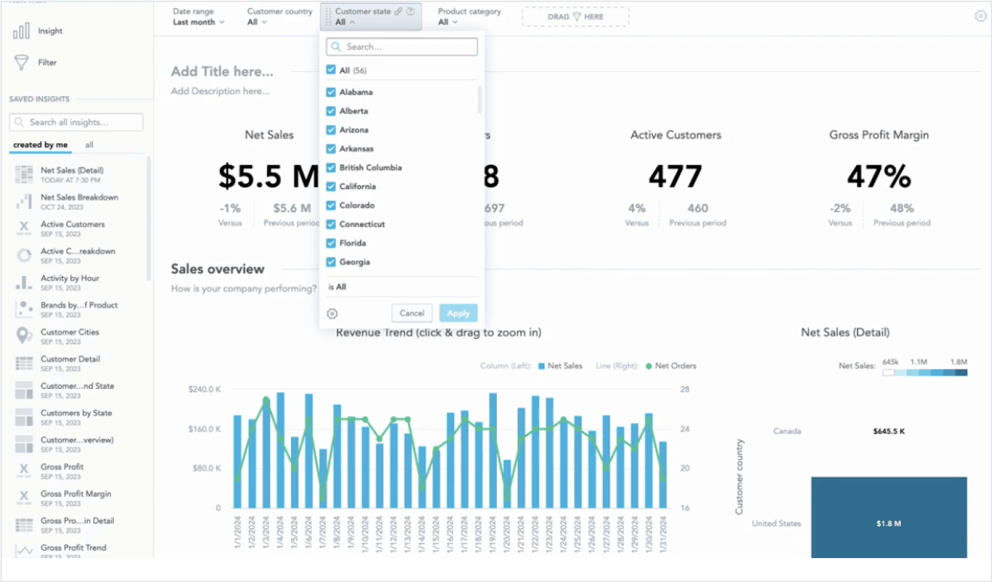Click the Customer...verview) insight icon
Image resolution: width=992 pixels, height=582 pixels.
click(24, 444)
